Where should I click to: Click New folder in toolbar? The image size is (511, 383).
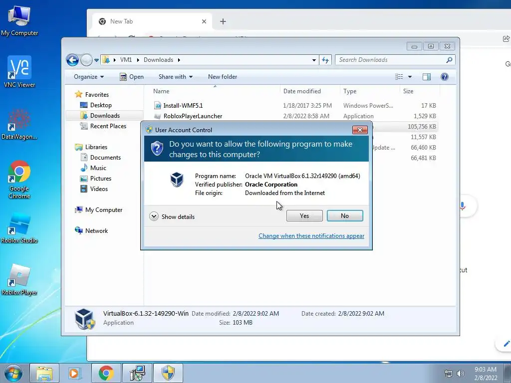point(223,77)
